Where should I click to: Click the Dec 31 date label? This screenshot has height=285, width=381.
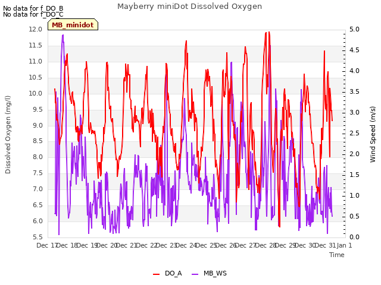coord(326,245)
